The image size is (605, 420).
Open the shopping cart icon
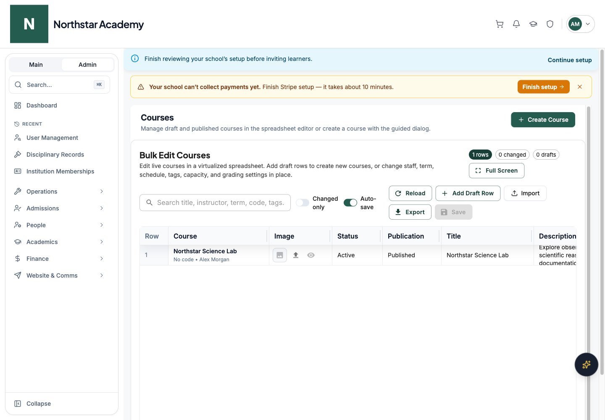tap(500, 24)
